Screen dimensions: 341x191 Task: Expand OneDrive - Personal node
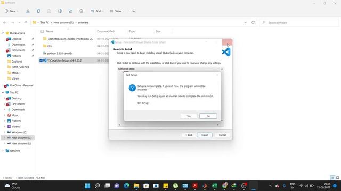pyautogui.click(x=3, y=85)
